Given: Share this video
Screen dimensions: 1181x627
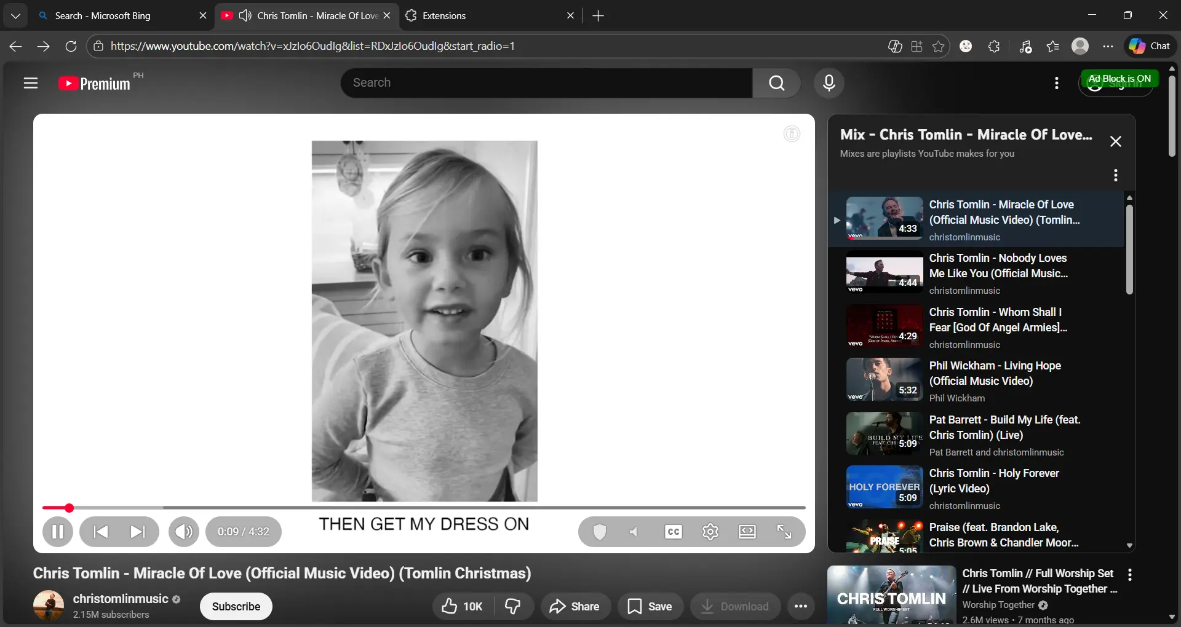Looking at the screenshot, I should pyautogui.click(x=575, y=607).
